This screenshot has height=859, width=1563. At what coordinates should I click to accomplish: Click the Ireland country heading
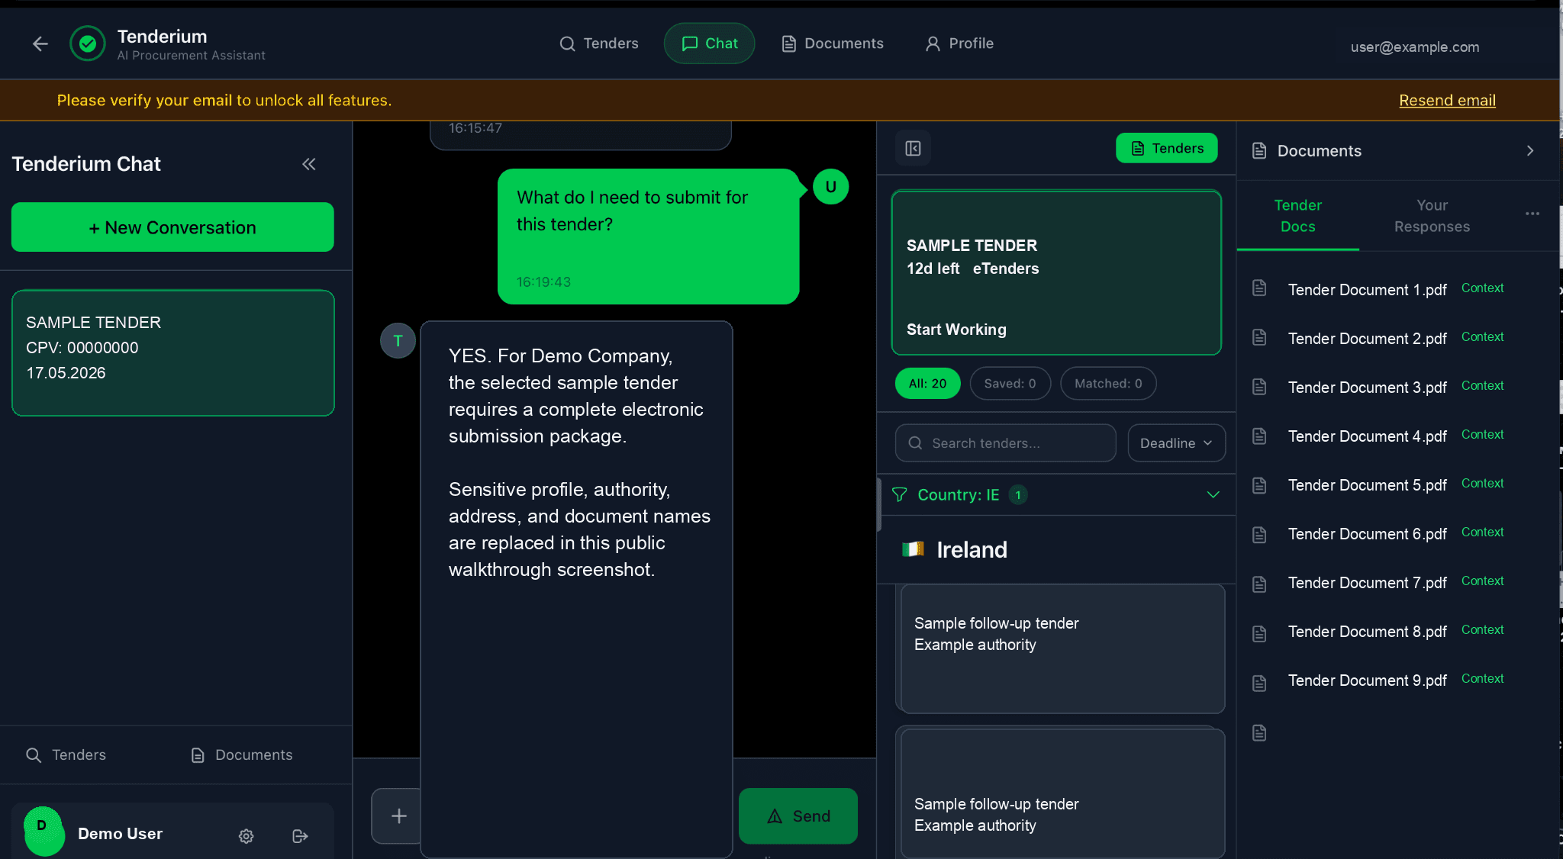pyautogui.click(x=972, y=550)
